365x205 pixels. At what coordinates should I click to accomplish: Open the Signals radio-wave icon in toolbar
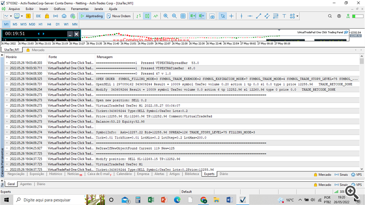[x=55, y=16]
